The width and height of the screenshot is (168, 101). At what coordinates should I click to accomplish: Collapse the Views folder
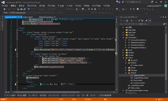(x=123, y=58)
